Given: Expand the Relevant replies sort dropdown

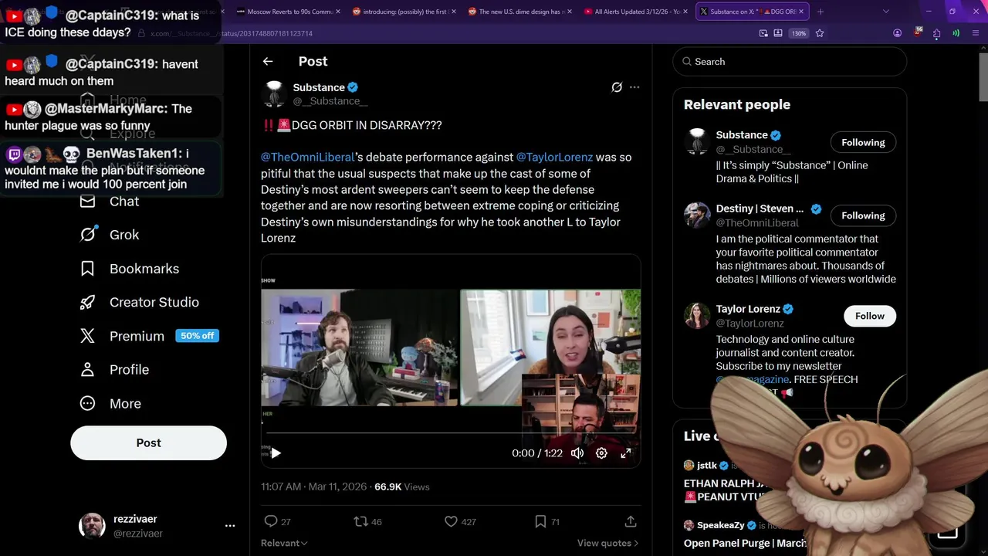Looking at the screenshot, I should [284, 543].
